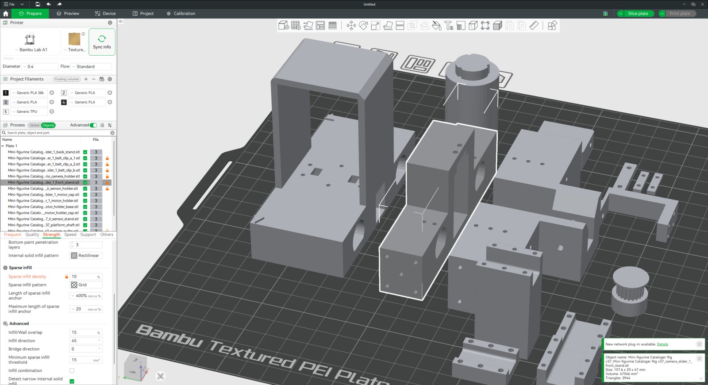
Task: Select the Rotate tool
Action: (363, 26)
